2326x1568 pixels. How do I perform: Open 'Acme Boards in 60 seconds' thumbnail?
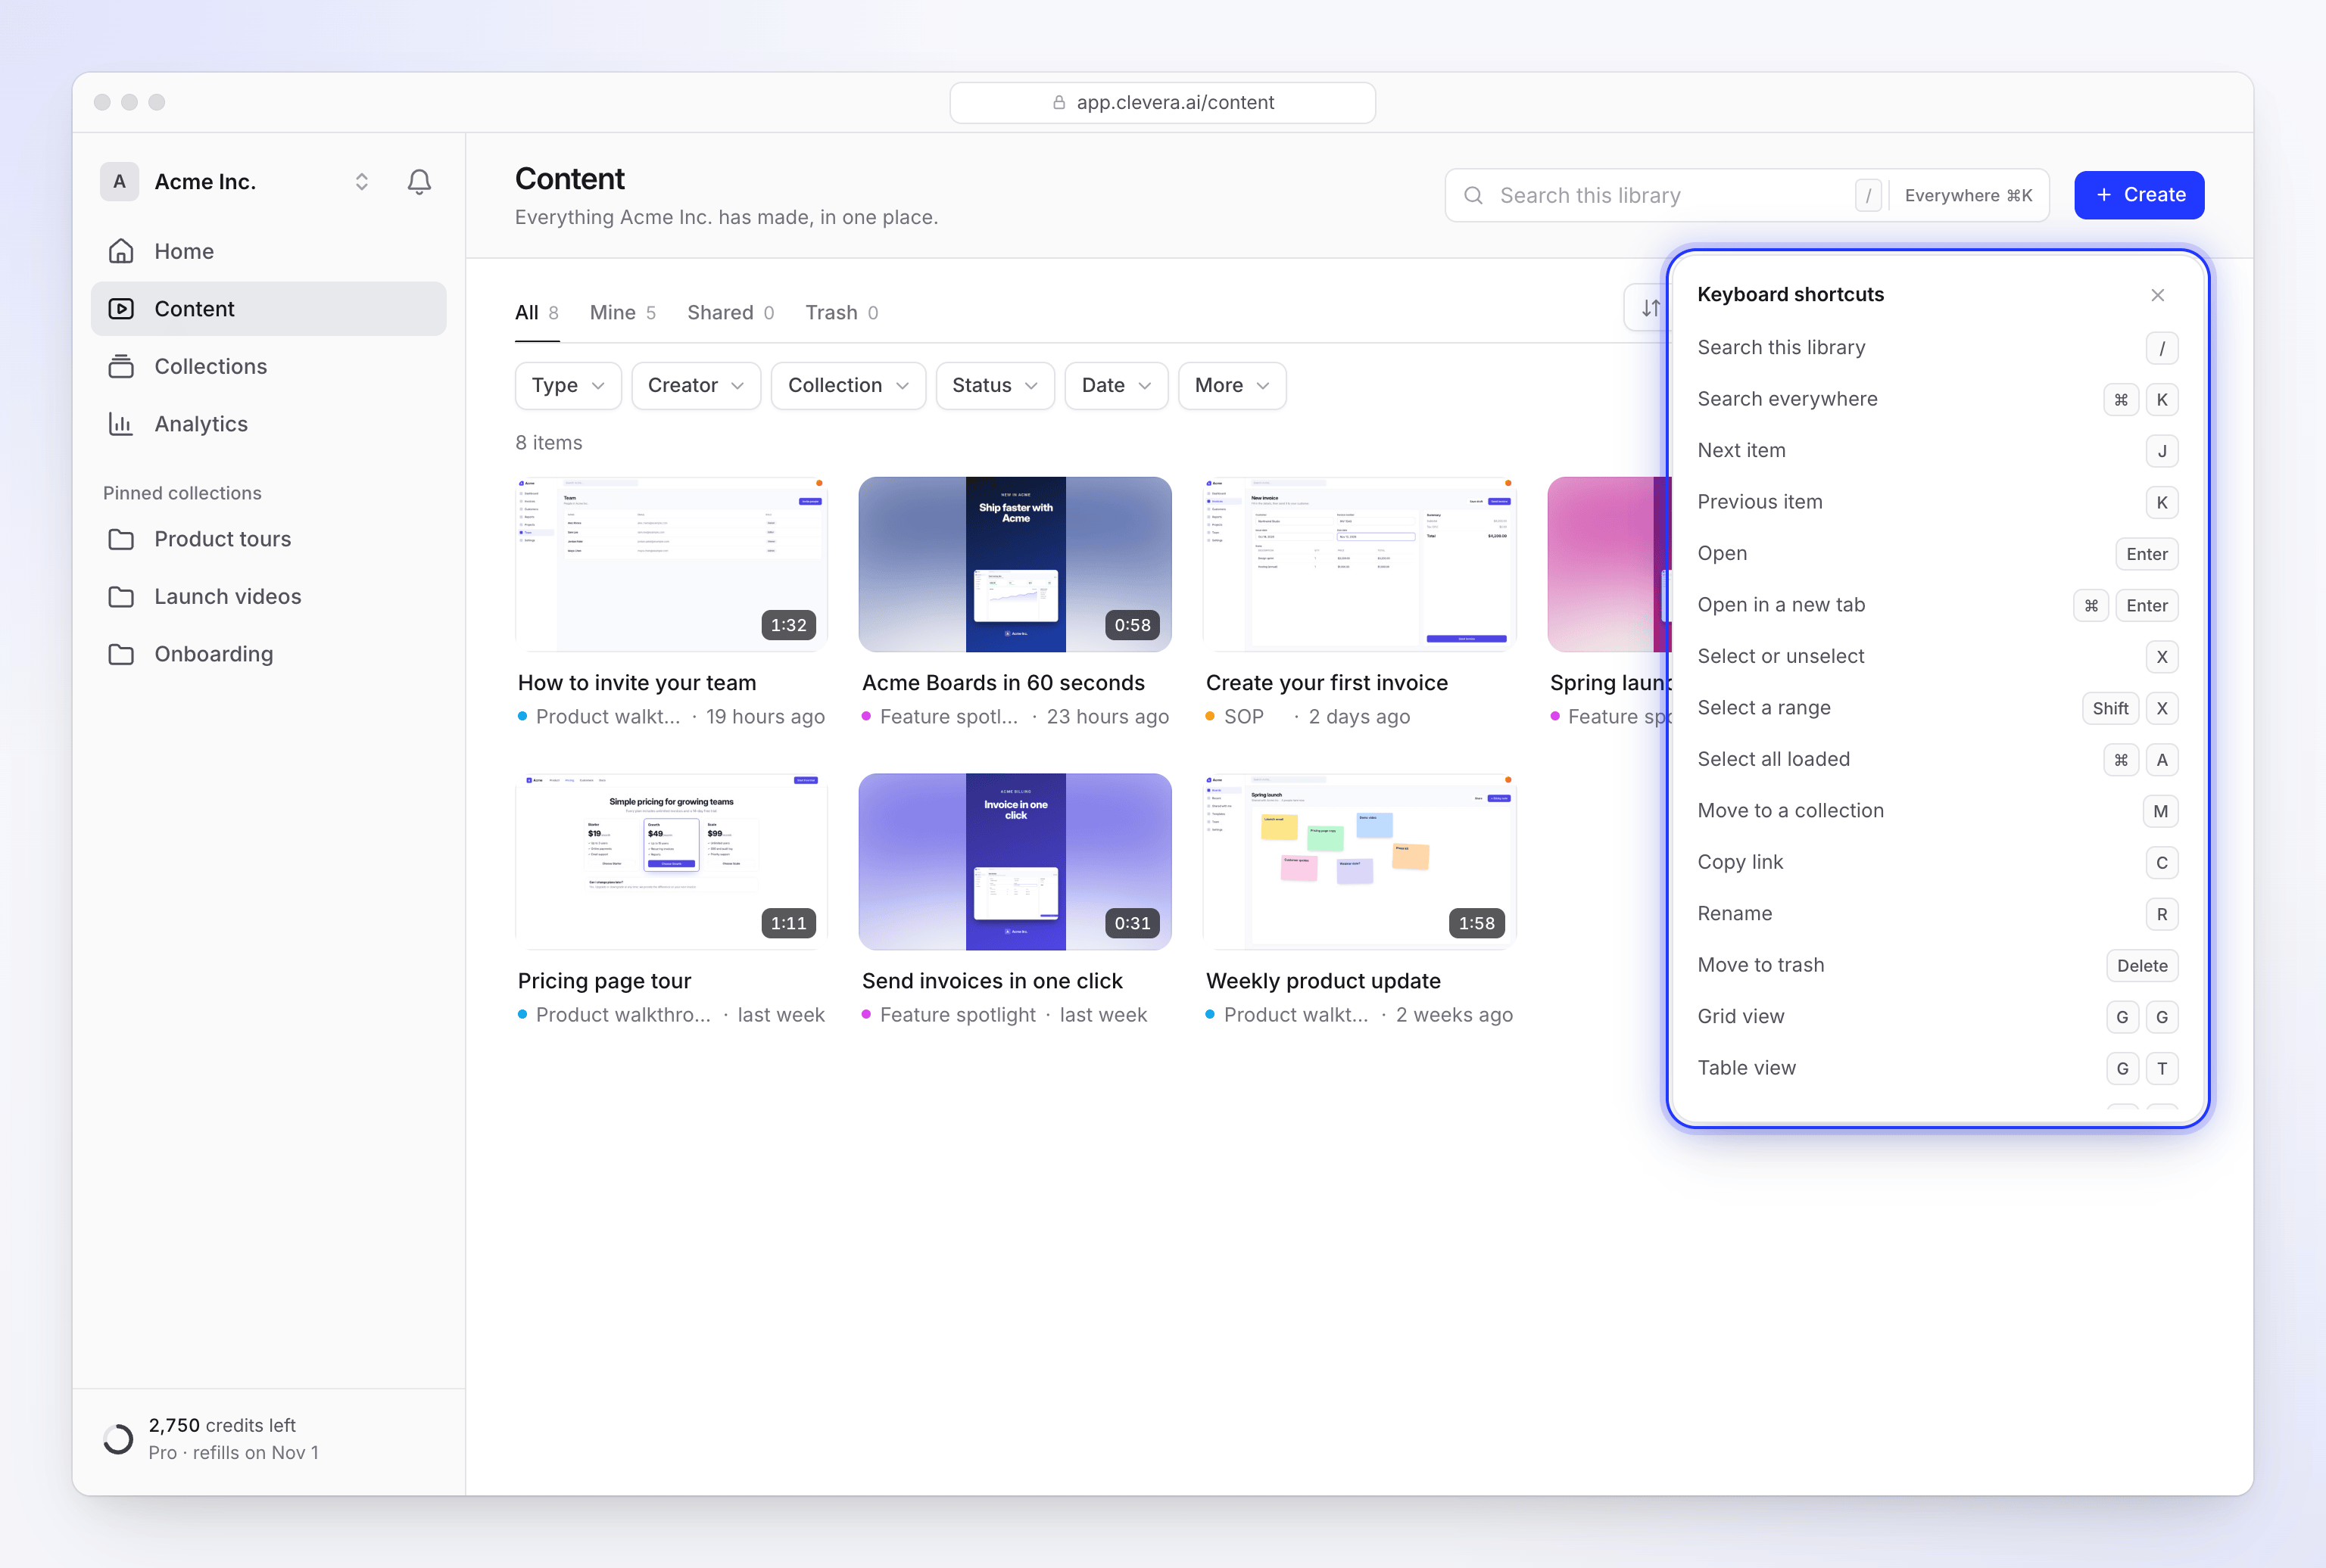click(x=1015, y=565)
